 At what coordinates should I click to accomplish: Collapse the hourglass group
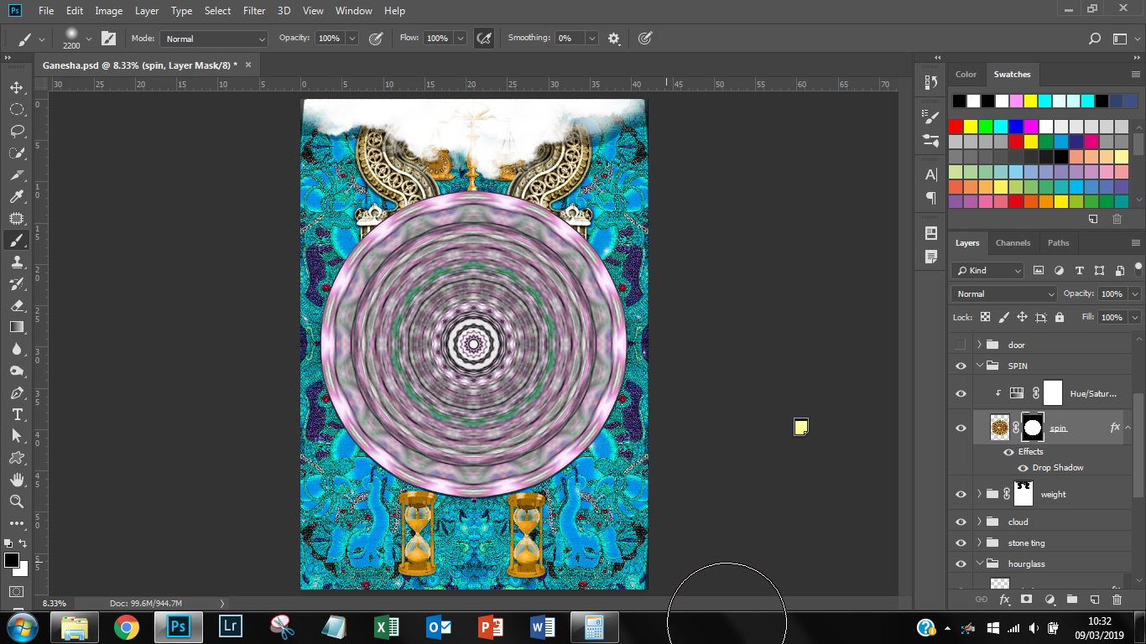[x=979, y=563]
